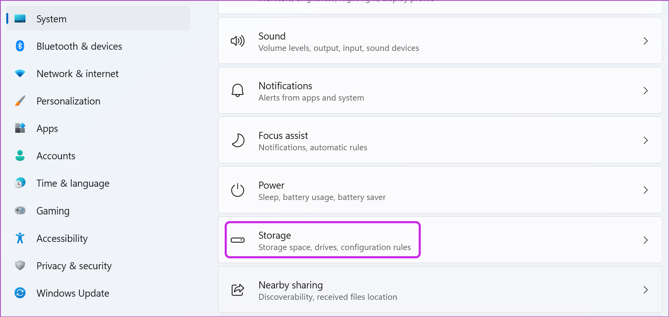Open Notifications using the right chevron

pos(645,90)
